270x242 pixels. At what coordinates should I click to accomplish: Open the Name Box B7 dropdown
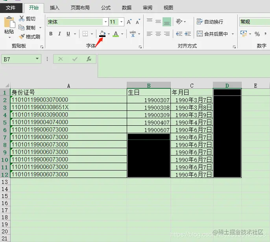point(37,59)
